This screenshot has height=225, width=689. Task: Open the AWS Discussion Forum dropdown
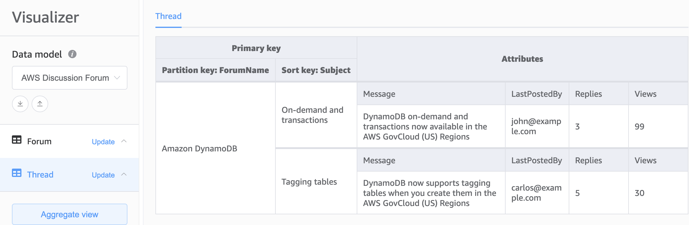70,78
